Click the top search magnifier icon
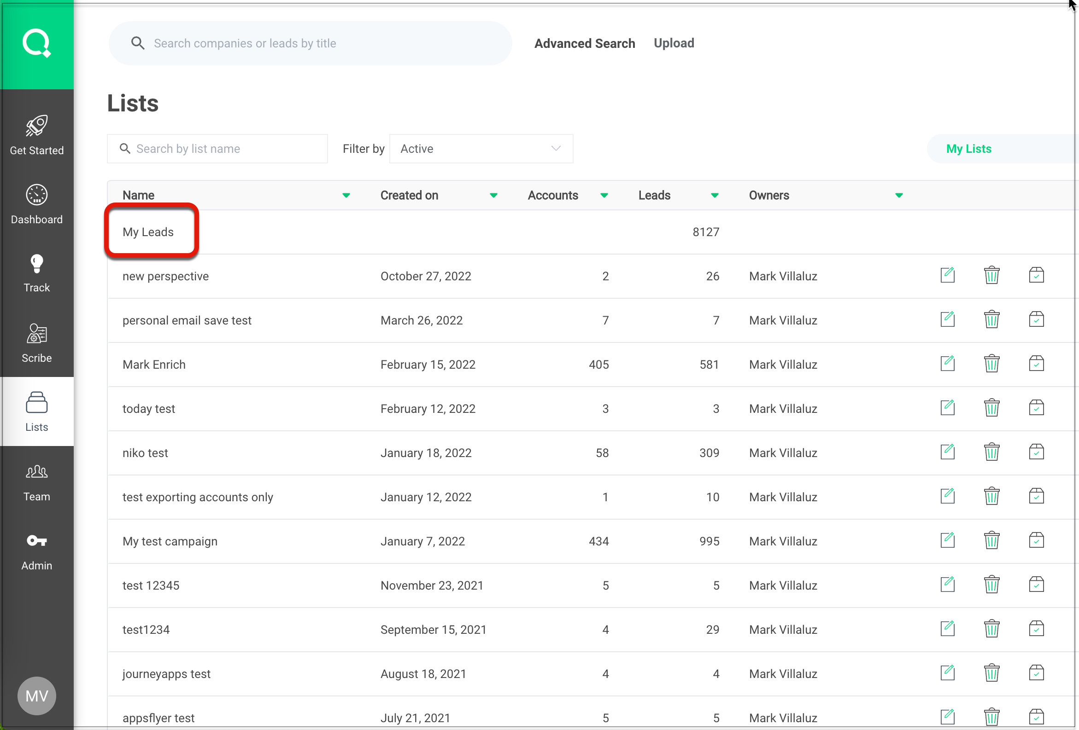Screen dimensions: 1079x730 [x=137, y=43]
